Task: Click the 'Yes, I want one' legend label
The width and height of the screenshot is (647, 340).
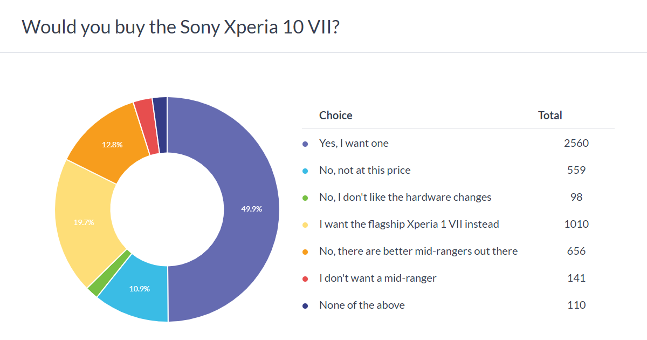Action: click(354, 144)
